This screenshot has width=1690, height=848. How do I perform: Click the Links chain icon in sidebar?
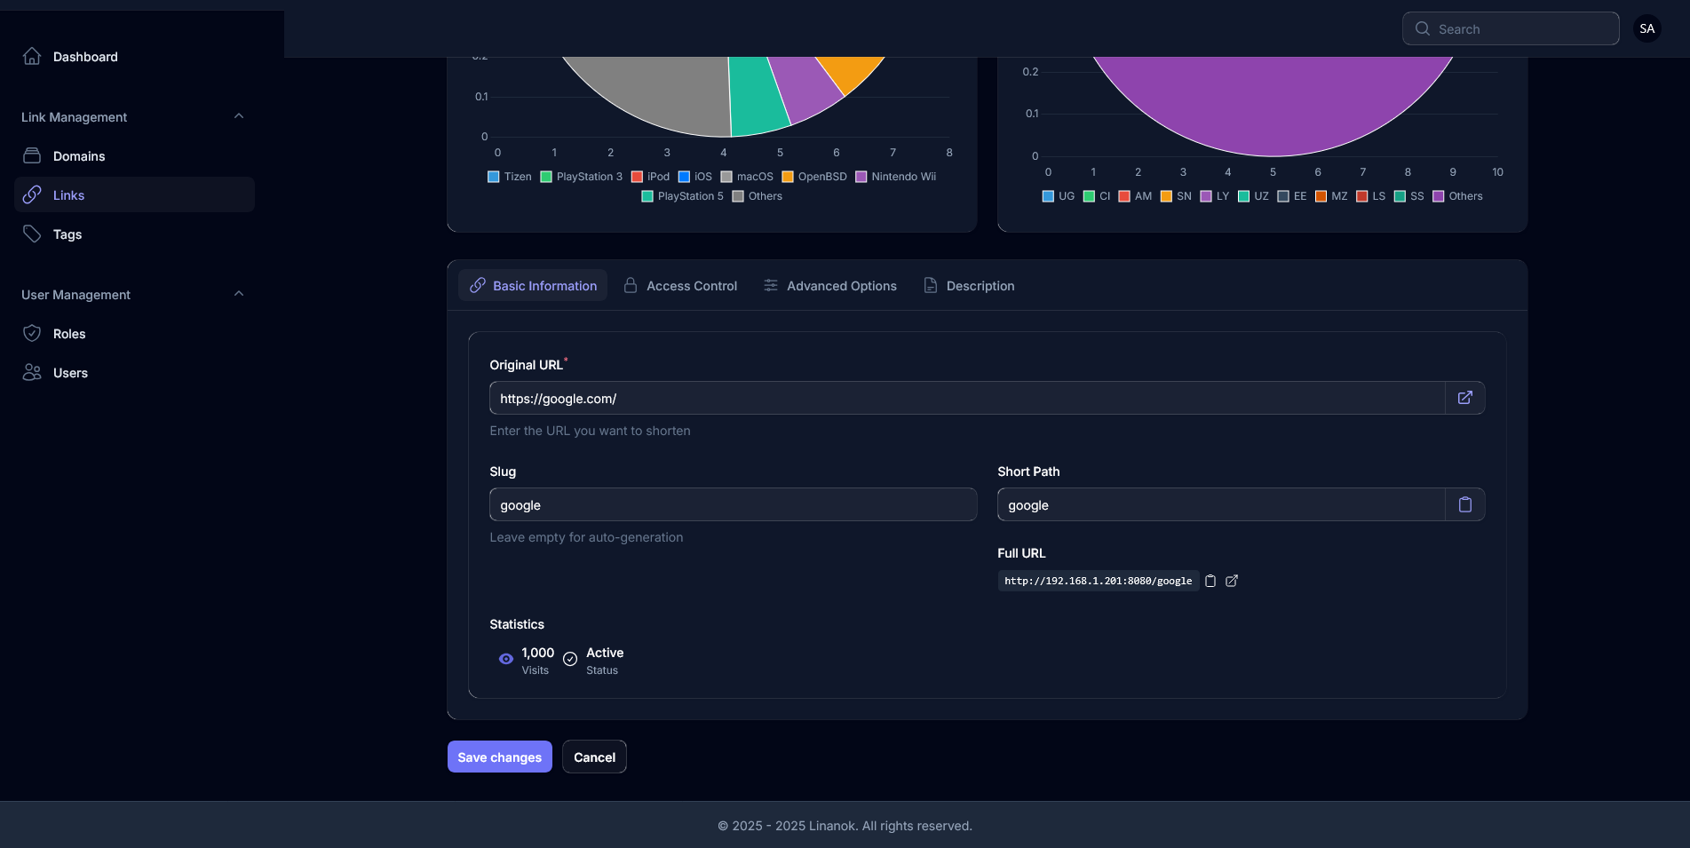click(x=32, y=194)
